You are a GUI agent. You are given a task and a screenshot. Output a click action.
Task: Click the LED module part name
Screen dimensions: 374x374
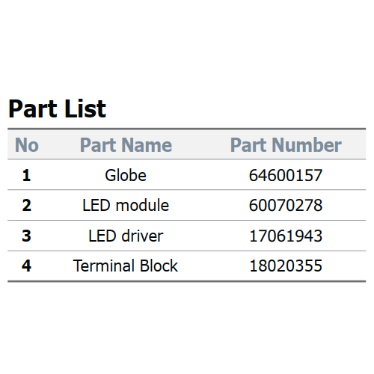[126, 206]
